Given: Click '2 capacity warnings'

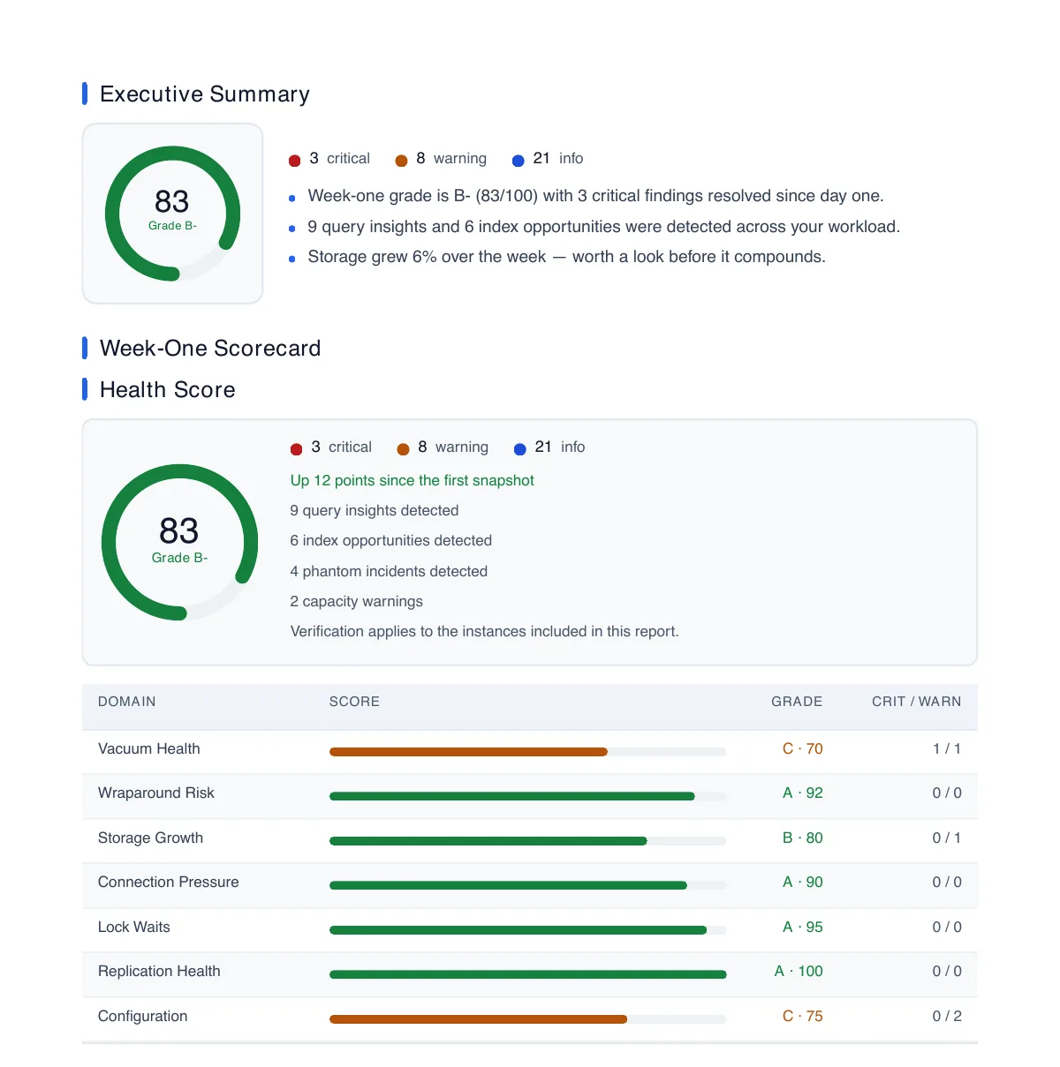Looking at the screenshot, I should [x=357, y=601].
